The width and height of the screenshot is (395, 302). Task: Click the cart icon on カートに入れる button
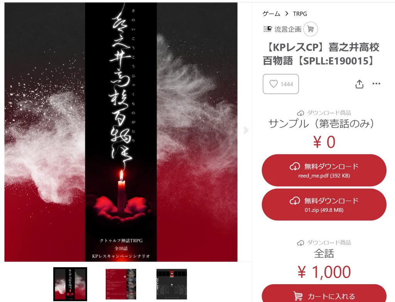click(x=298, y=296)
